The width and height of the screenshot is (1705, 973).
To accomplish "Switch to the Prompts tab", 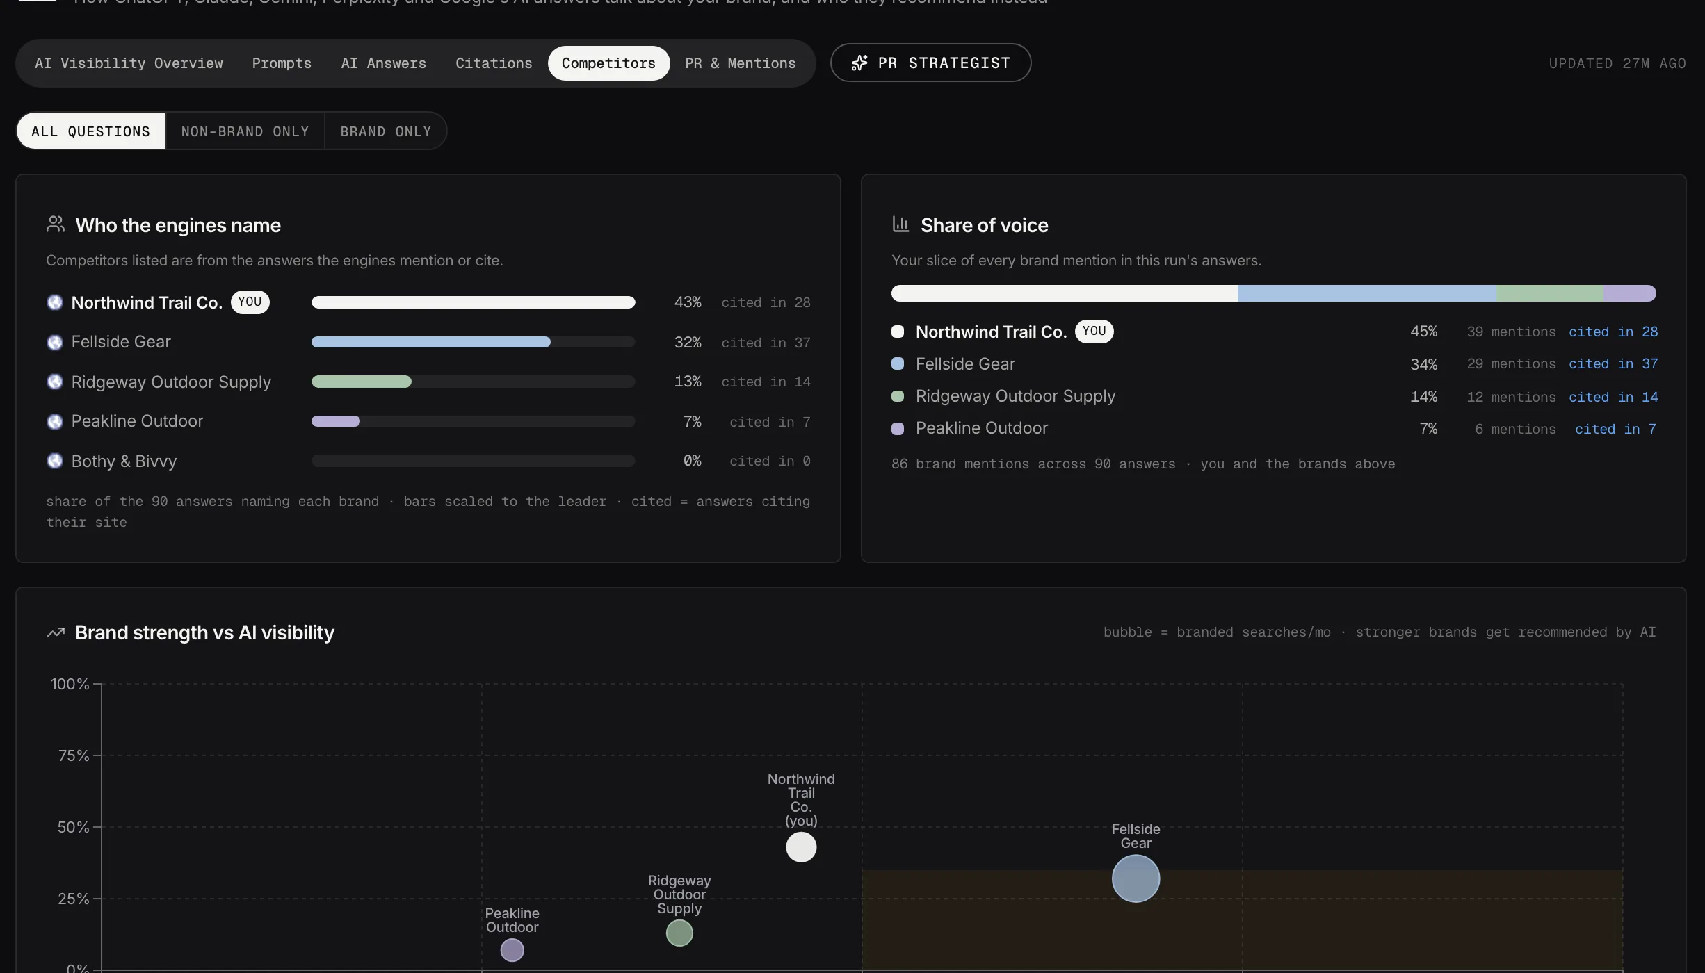I will tap(282, 63).
